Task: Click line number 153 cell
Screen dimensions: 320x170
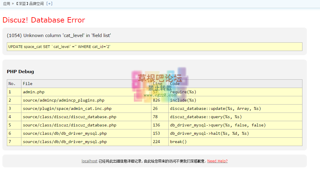Action: point(160,133)
